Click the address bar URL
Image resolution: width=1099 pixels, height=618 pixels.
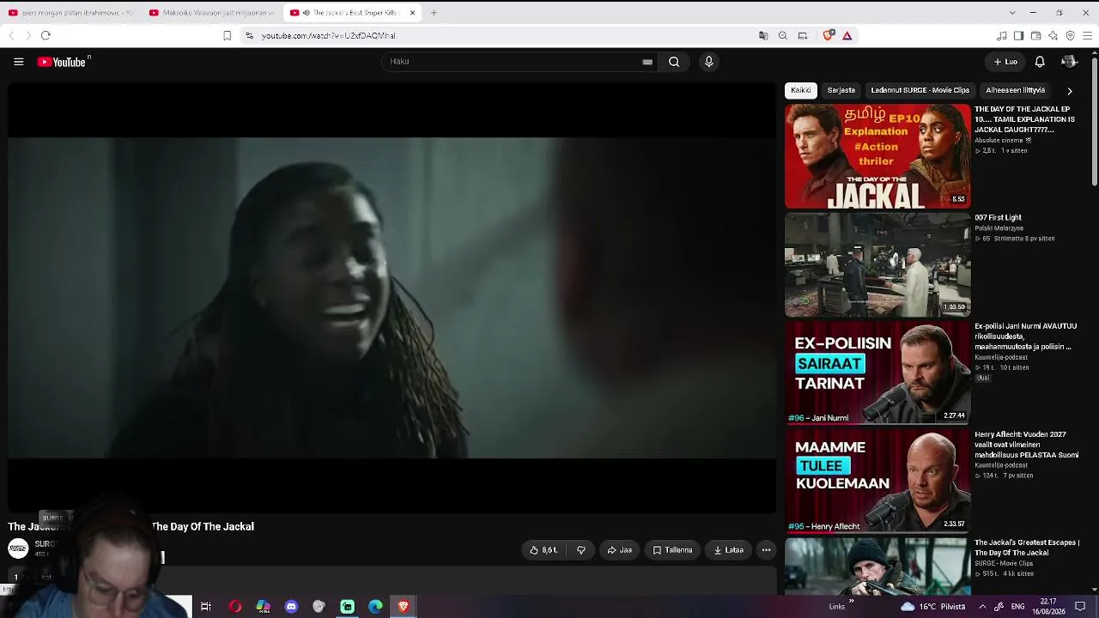(328, 36)
